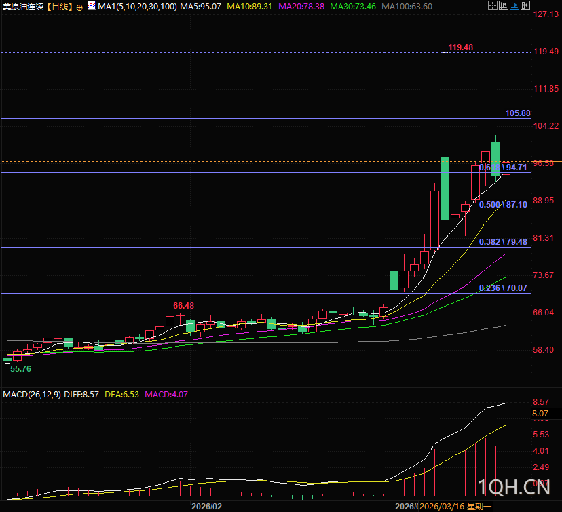Click the yellow MA10:89.31 value
The width and height of the screenshot is (562, 512).
pyautogui.click(x=250, y=7)
